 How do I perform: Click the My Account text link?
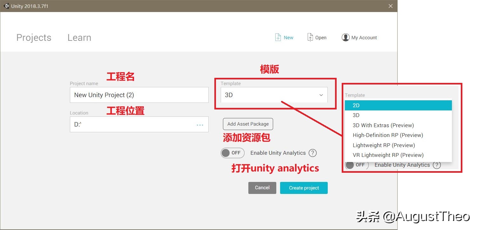(364, 38)
